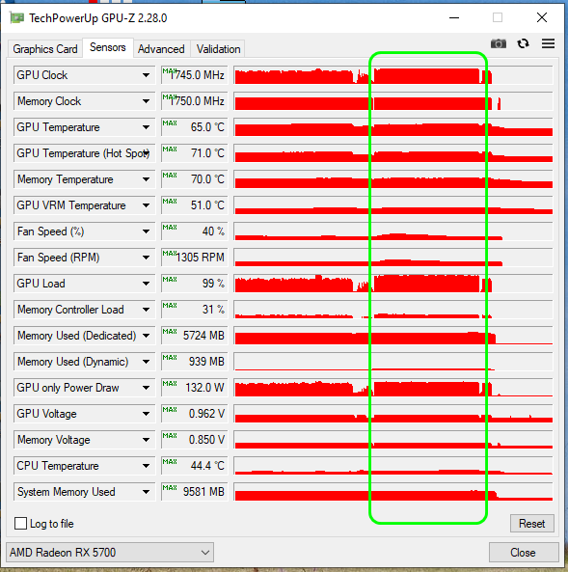
Task: Select the Sensors tab
Action: pos(108,47)
